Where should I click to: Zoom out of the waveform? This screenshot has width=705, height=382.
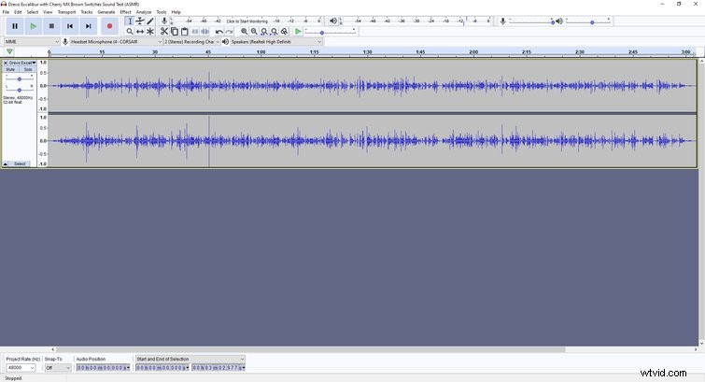[254, 32]
